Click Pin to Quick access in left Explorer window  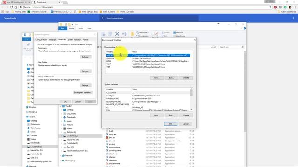click(28, 47)
